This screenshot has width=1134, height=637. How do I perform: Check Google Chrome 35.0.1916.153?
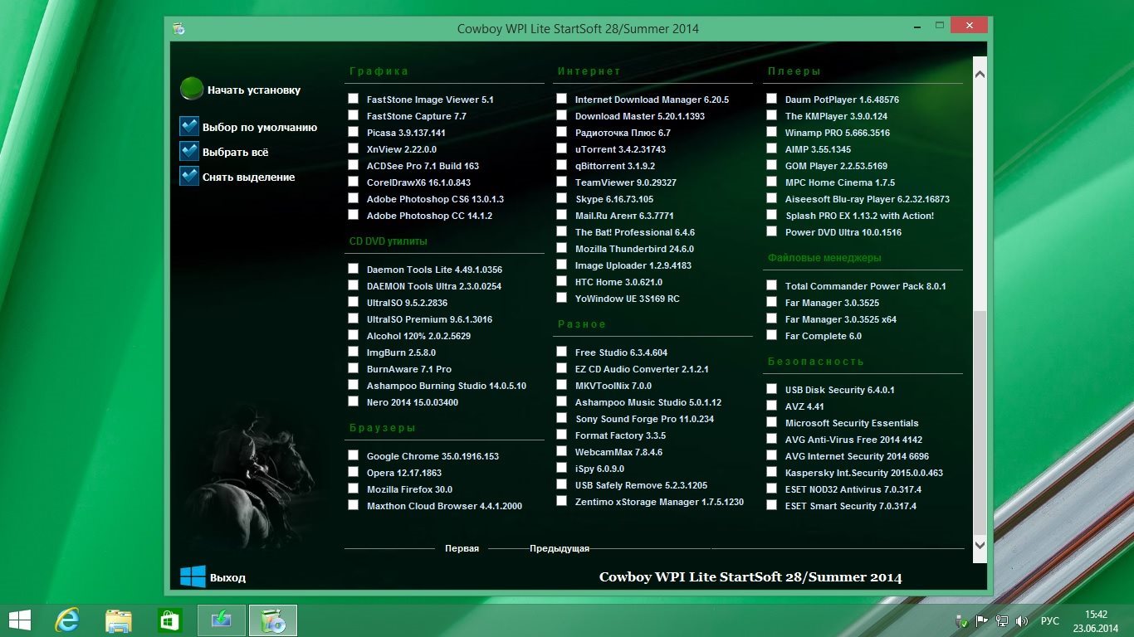tap(354, 455)
